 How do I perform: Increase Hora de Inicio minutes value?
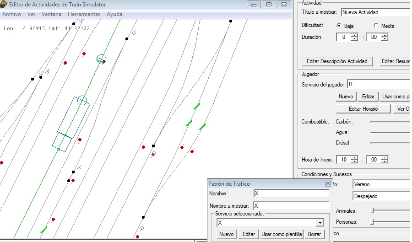(x=384, y=158)
